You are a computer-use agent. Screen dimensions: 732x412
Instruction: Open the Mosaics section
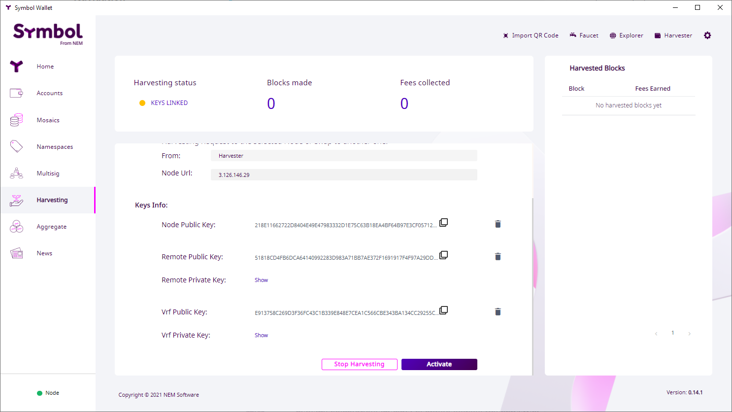pos(48,120)
